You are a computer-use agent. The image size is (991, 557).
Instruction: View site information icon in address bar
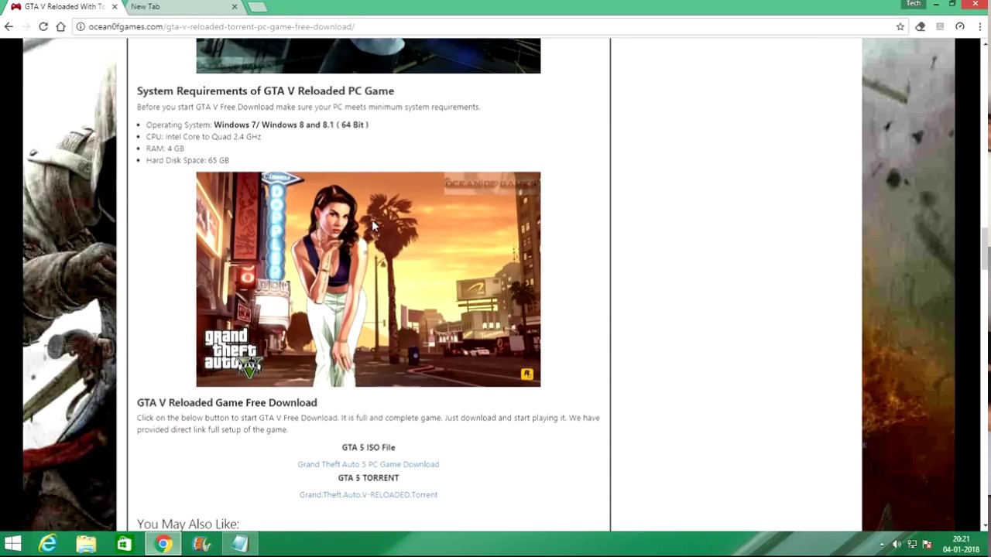click(x=80, y=26)
